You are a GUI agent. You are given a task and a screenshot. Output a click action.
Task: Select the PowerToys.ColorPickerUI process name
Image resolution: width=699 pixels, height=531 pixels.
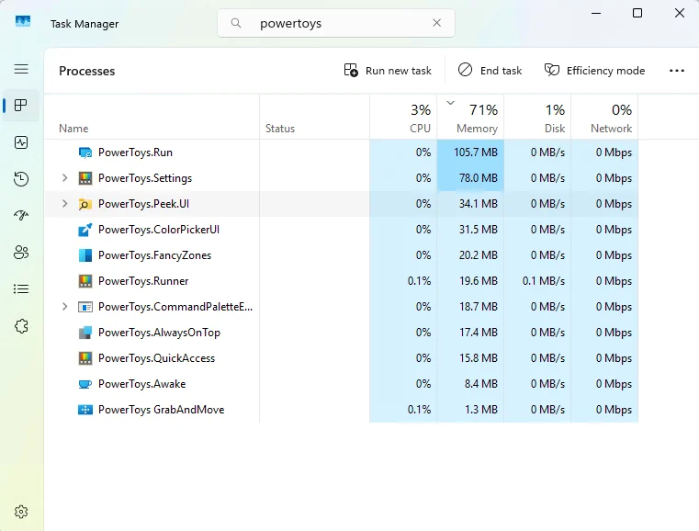click(x=159, y=230)
